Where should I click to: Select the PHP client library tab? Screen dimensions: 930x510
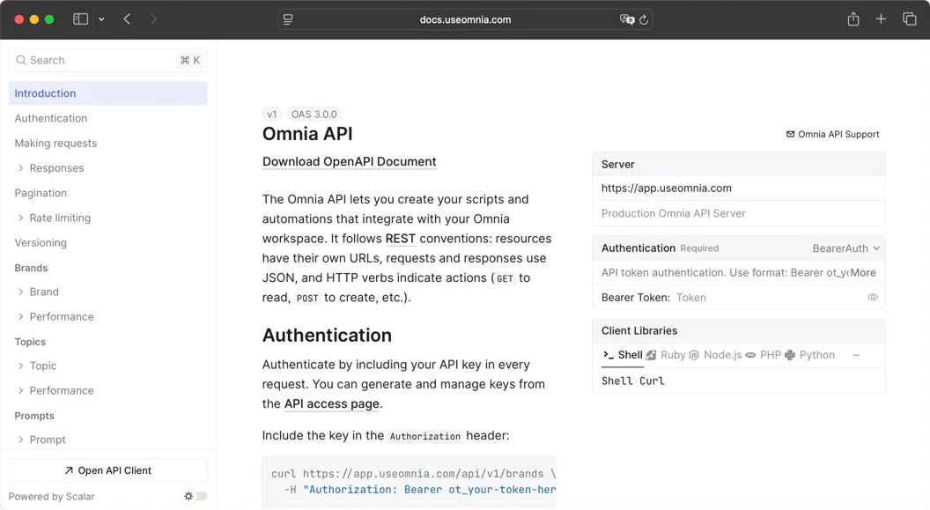click(764, 355)
